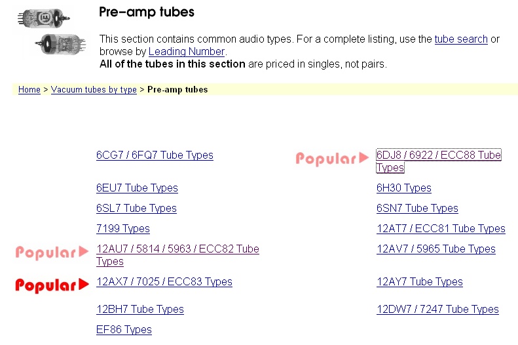
Task: Click Popular badge next to 12AU7
Action: pos(52,252)
